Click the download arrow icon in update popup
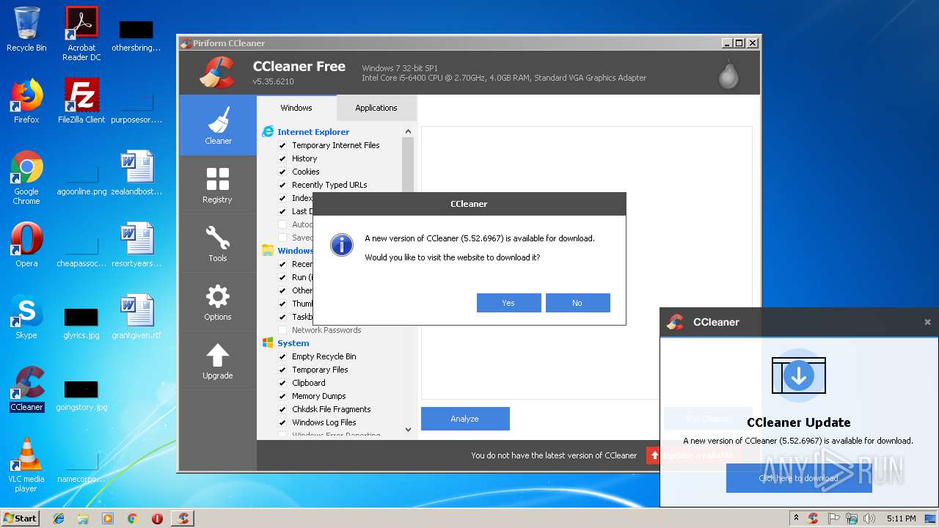939x528 pixels. (799, 376)
